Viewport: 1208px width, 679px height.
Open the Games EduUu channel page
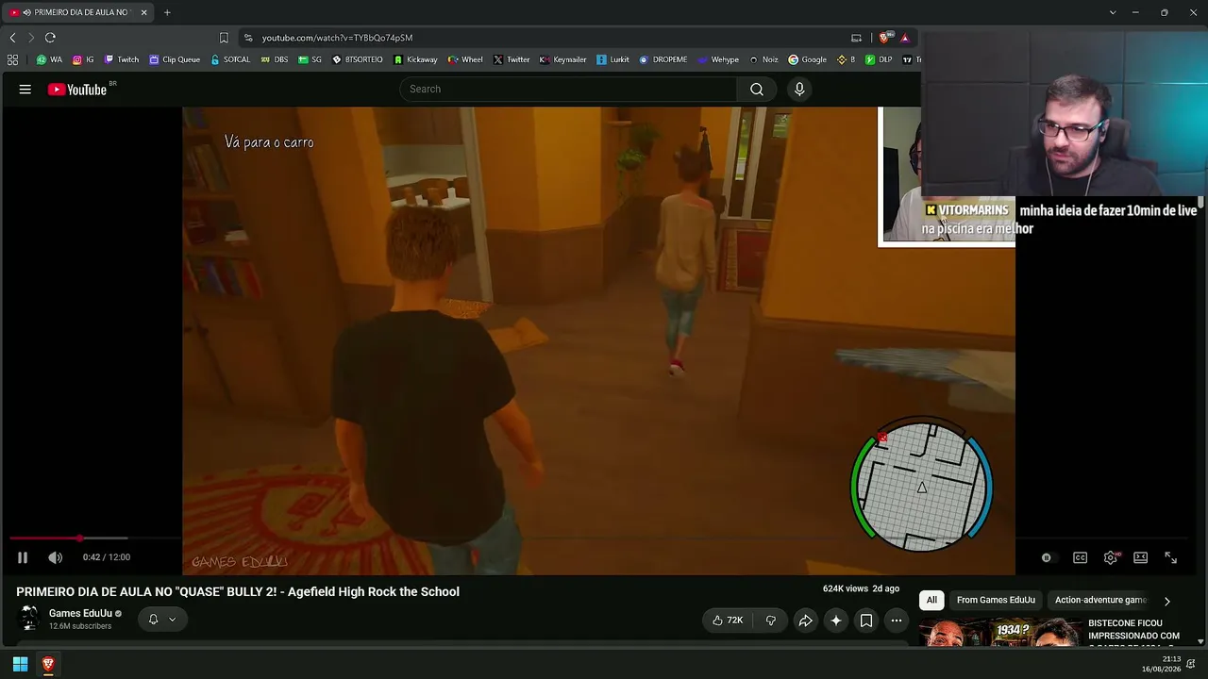pos(80,613)
